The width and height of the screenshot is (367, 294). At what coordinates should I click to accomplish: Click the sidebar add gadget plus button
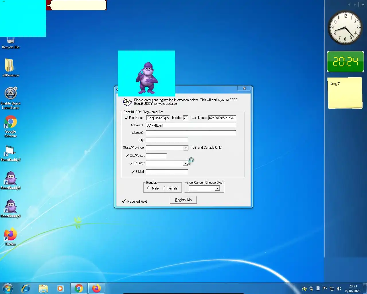(363, 5)
